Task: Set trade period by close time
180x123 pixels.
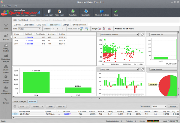Action: coord(87,29)
